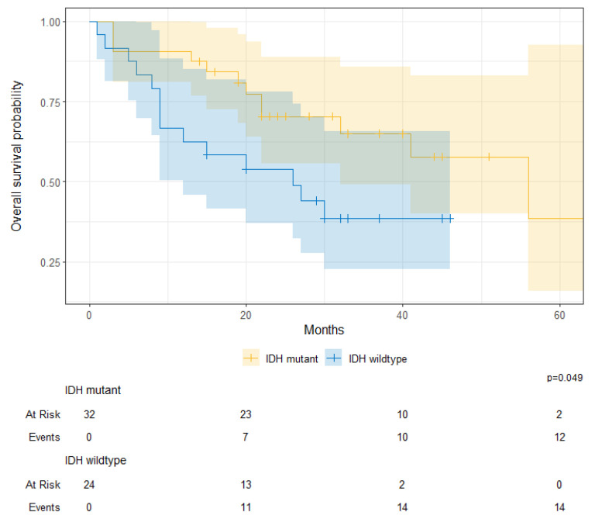Image resolution: width=595 pixels, height=519 pixels.
Task: Click the Overall survival probability axis title
Action: 16,156
